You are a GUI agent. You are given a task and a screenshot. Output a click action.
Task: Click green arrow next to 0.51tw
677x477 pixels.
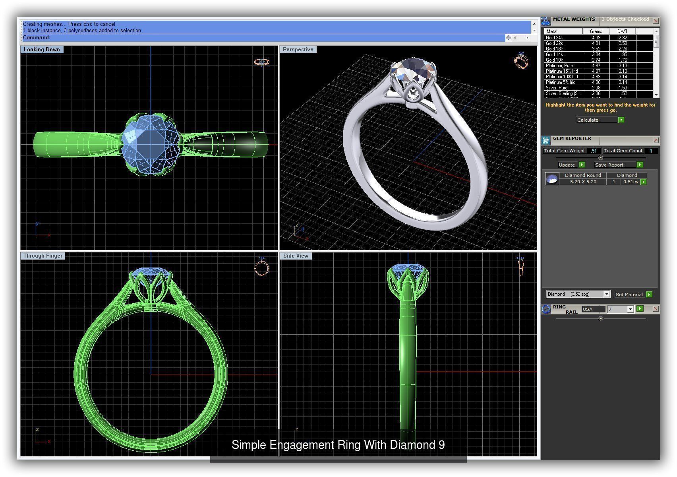pyautogui.click(x=644, y=182)
